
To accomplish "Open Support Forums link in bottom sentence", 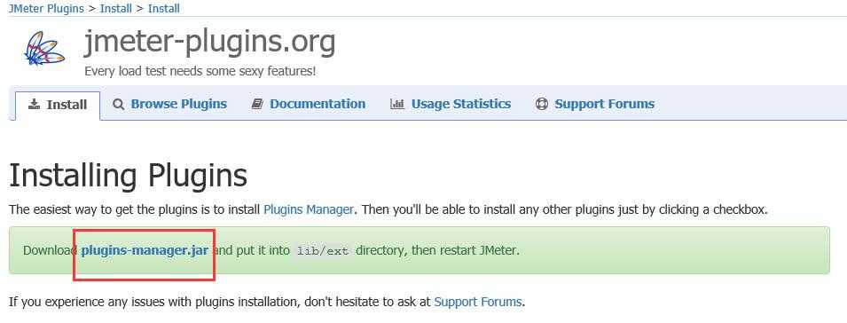I will click(x=478, y=302).
